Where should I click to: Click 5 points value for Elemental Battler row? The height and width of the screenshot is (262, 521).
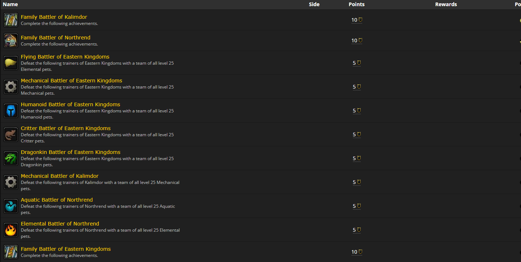[357, 230]
